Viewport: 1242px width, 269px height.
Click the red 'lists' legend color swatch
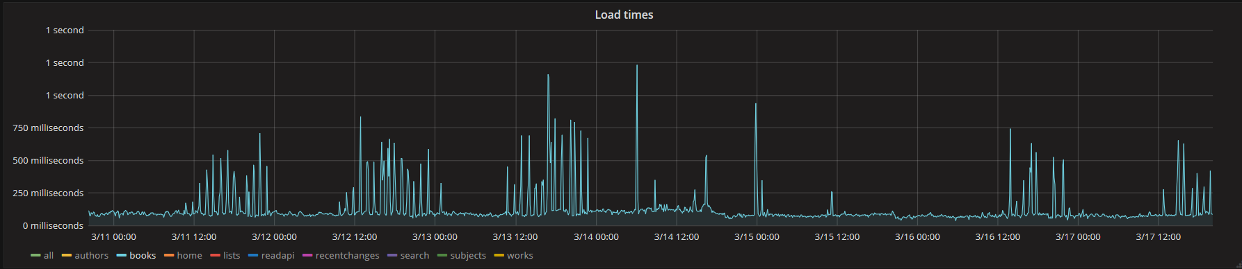[x=216, y=256]
